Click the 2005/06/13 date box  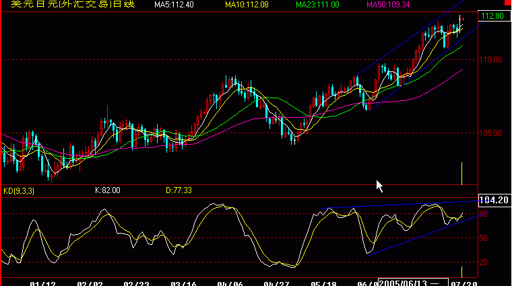click(413, 283)
